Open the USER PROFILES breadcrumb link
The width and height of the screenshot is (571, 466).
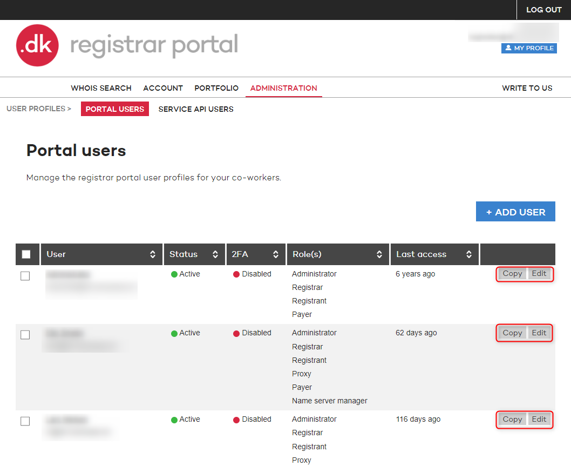35,109
